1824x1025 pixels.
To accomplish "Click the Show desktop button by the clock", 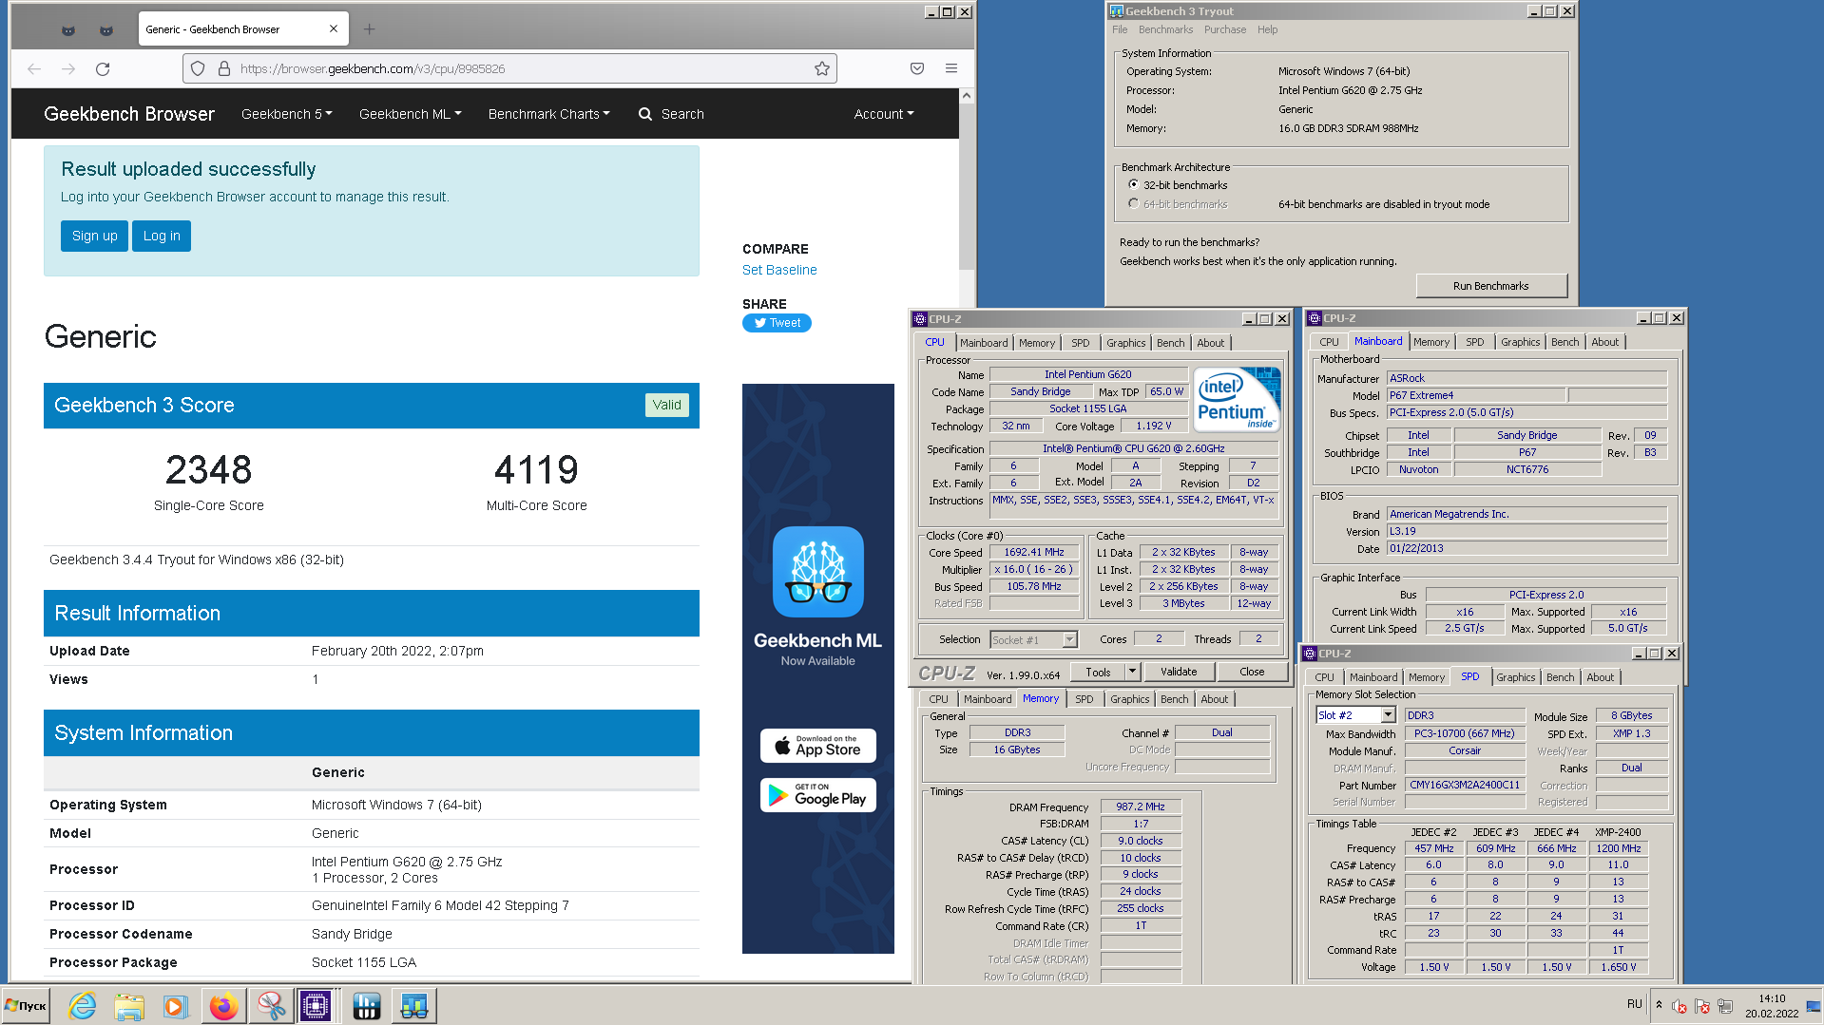I will tap(1814, 1006).
